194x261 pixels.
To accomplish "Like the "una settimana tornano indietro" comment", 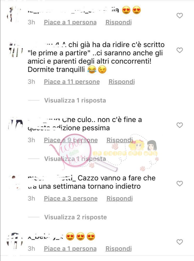I will (x=180, y=183).
